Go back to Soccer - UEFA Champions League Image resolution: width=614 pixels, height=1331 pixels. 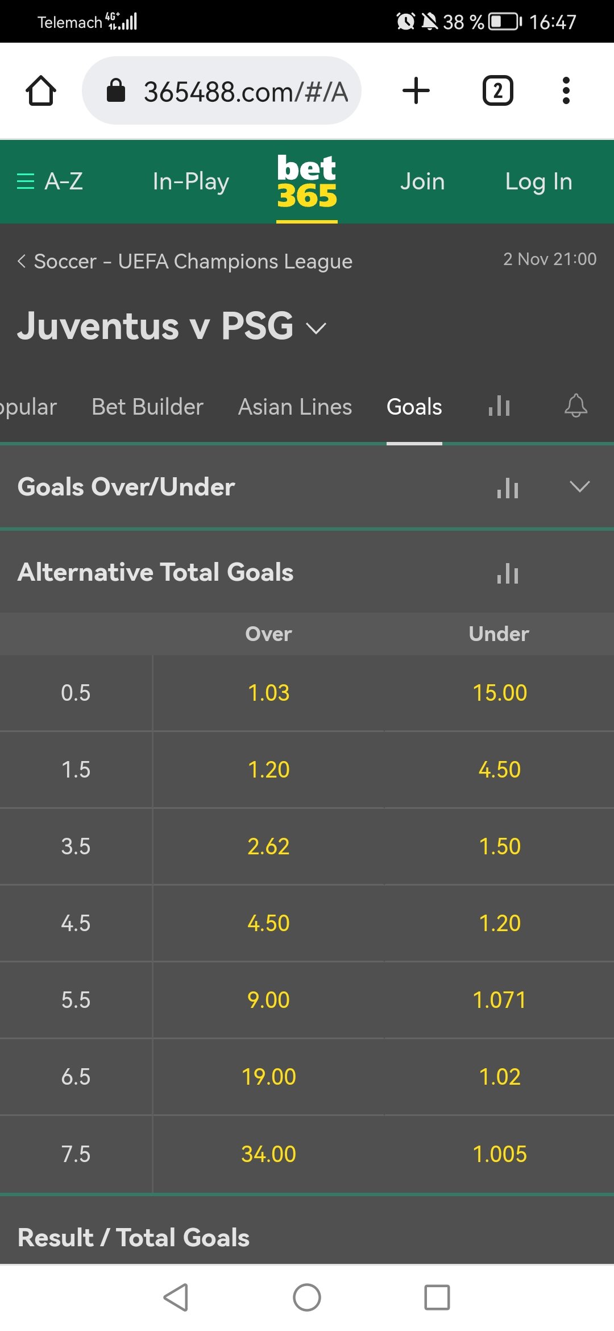[185, 261]
